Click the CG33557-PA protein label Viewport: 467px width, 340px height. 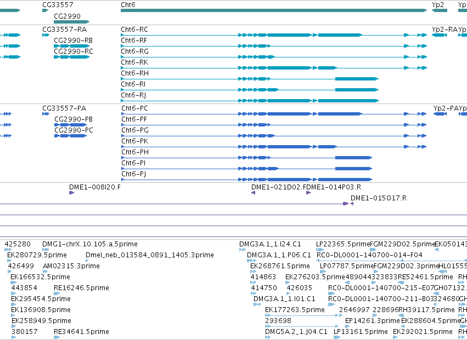point(65,108)
